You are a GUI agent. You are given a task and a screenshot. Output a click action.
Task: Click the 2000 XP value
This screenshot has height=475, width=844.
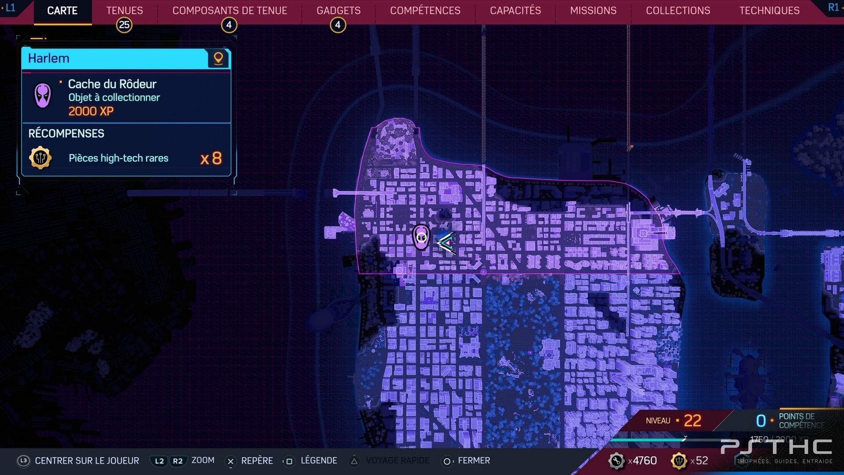(x=91, y=111)
